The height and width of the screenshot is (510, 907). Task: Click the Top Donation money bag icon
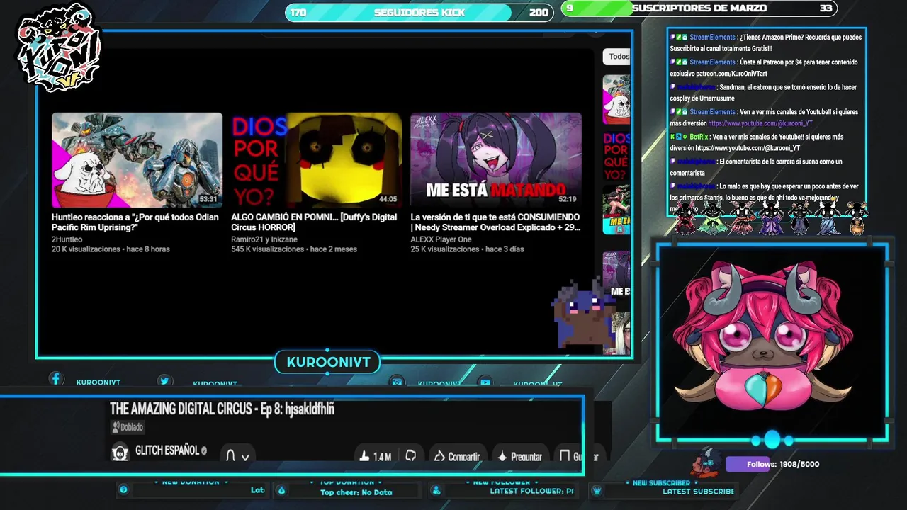tap(281, 490)
